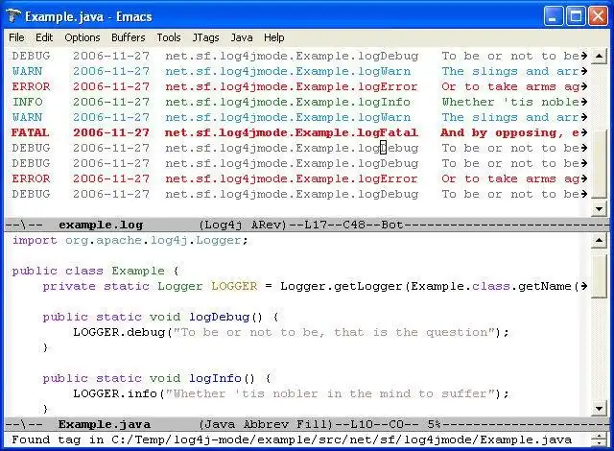Click net.sf.log4jmode.Example.logInfo in the log

click(288, 102)
